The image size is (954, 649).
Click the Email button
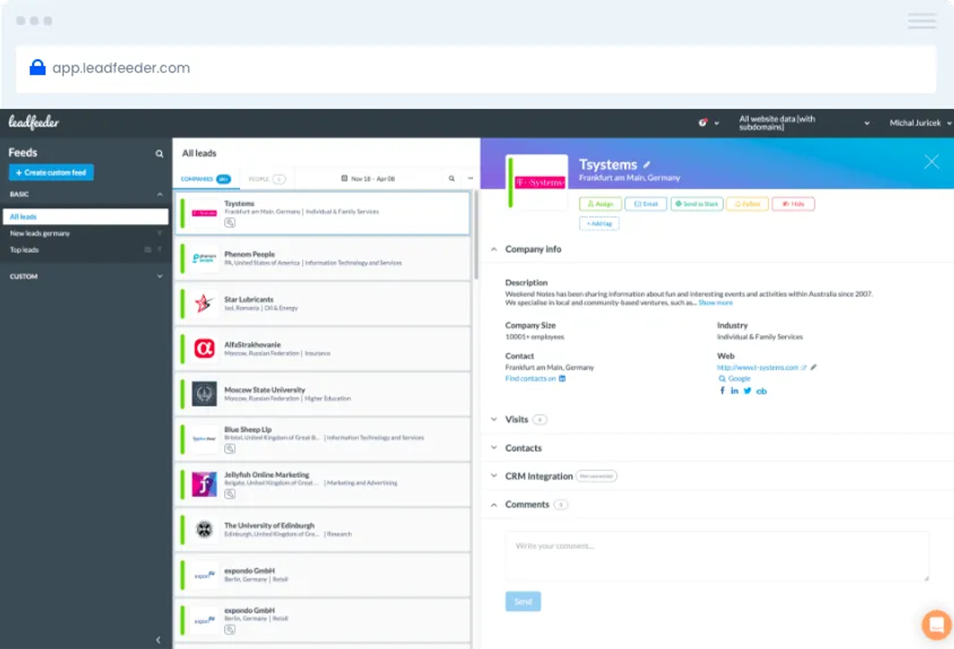pos(646,204)
